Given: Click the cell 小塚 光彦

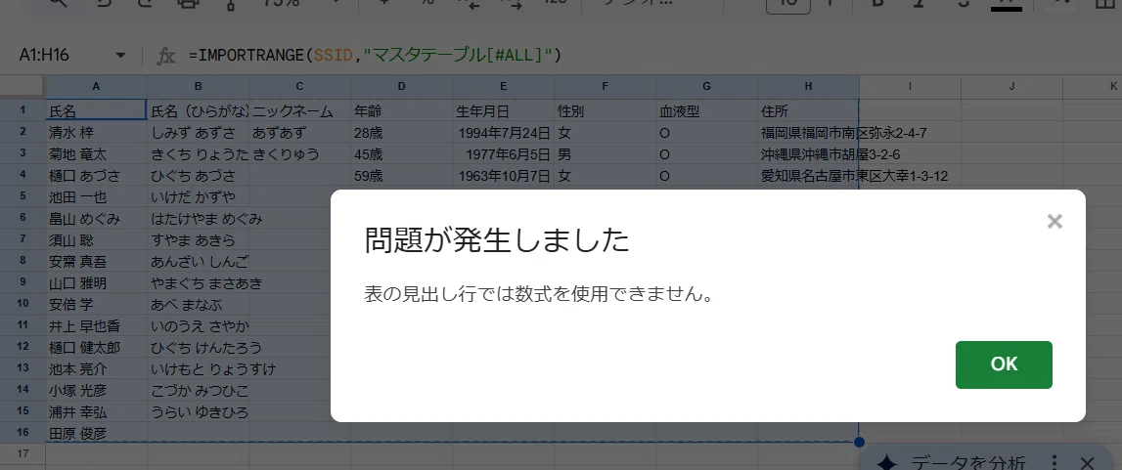Looking at the screenshot, I should [x=96, y=390].
